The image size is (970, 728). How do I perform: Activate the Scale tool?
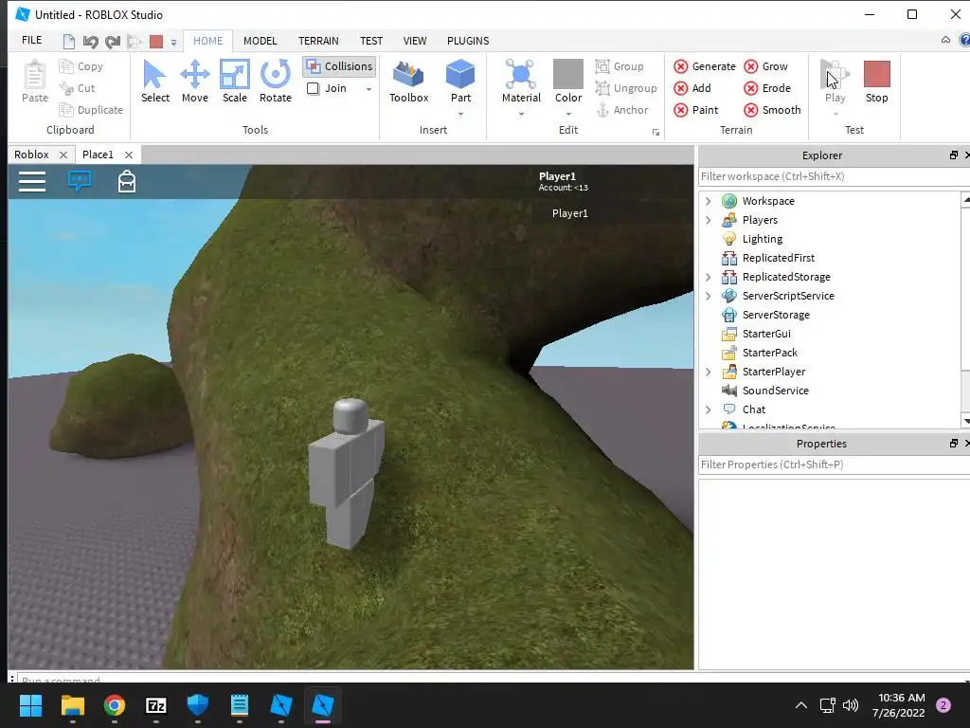(x=235, y=82)
